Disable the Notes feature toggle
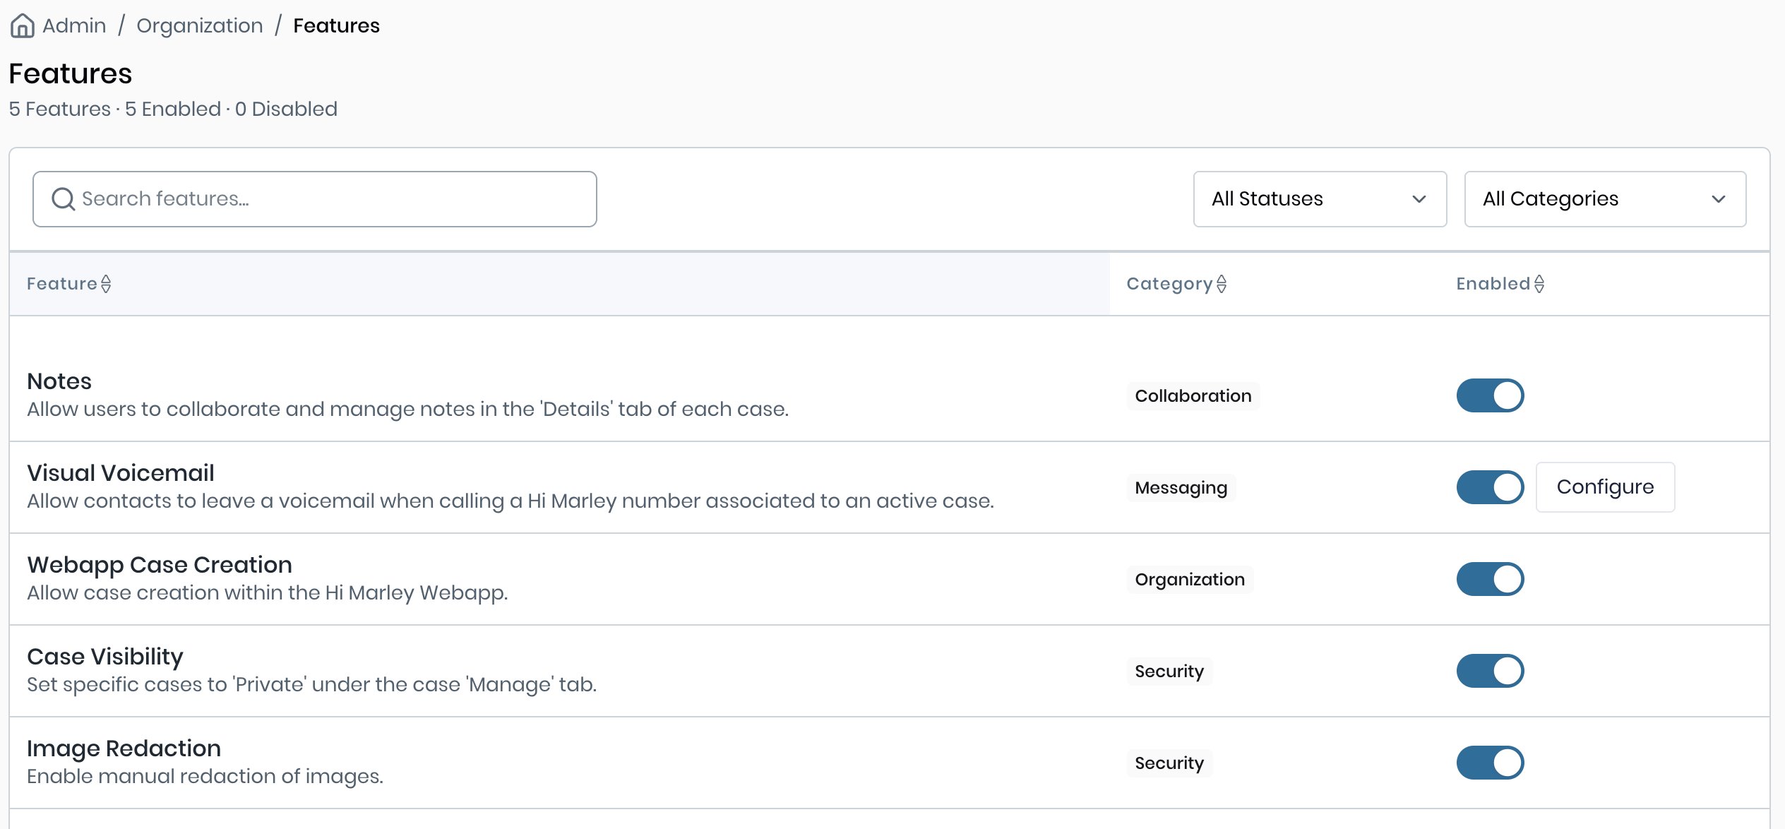The width and height of the screenshot is (1785, 829). [x=1490, y=395]
